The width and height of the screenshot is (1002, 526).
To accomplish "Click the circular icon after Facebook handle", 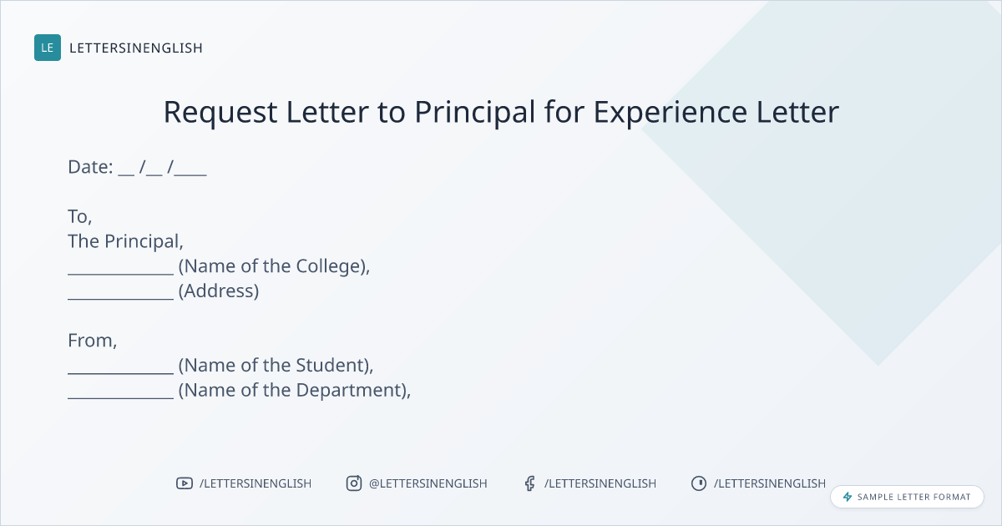I will click(699, 483).
